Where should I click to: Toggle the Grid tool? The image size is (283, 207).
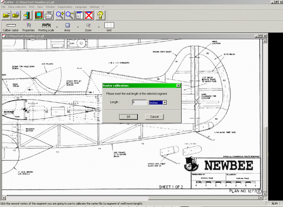coord(109,27)
